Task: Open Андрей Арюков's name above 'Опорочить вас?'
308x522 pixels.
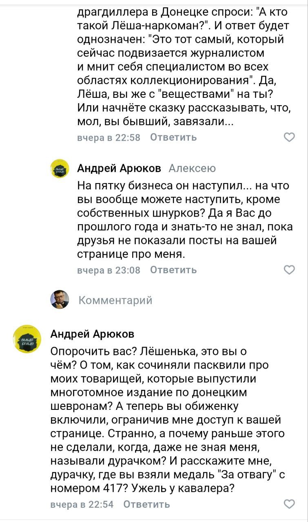Action: click(x=92, y=334)
